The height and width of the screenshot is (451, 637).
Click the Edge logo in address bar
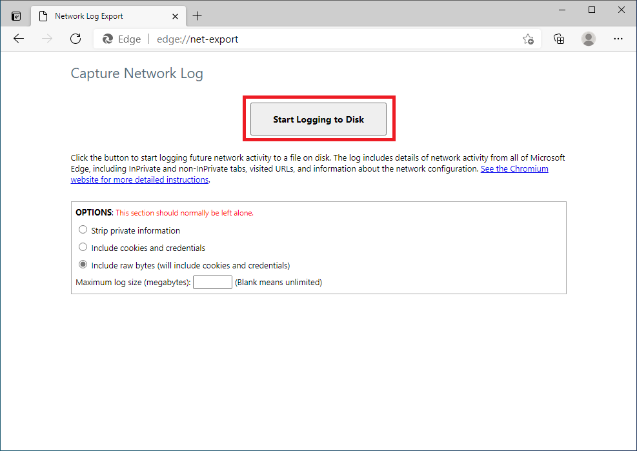(108, 39)
